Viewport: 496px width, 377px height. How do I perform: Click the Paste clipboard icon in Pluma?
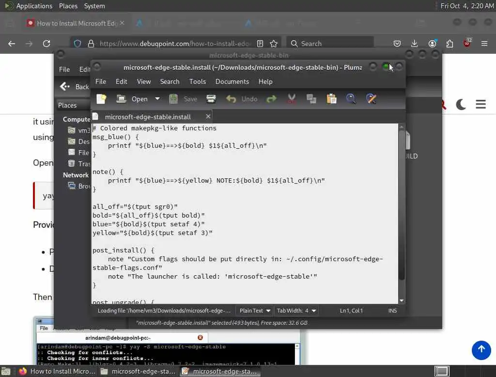[x=331, y=99]
